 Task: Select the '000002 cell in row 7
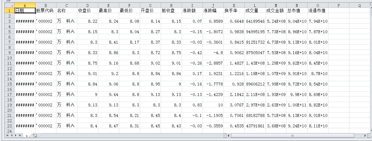(46, 42)
